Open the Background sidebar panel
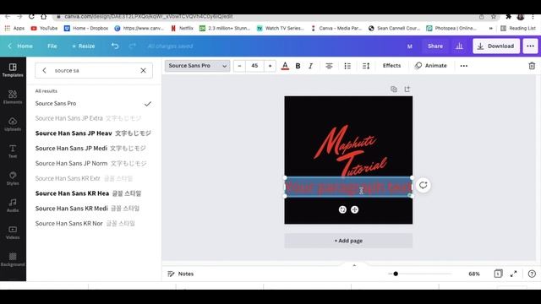Image resolution: width=541 pixels, height=304 pixels. click(13, 259)
